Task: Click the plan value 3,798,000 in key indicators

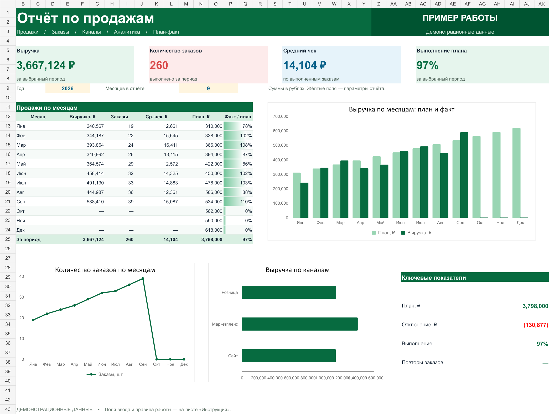Action: [535, 306]
